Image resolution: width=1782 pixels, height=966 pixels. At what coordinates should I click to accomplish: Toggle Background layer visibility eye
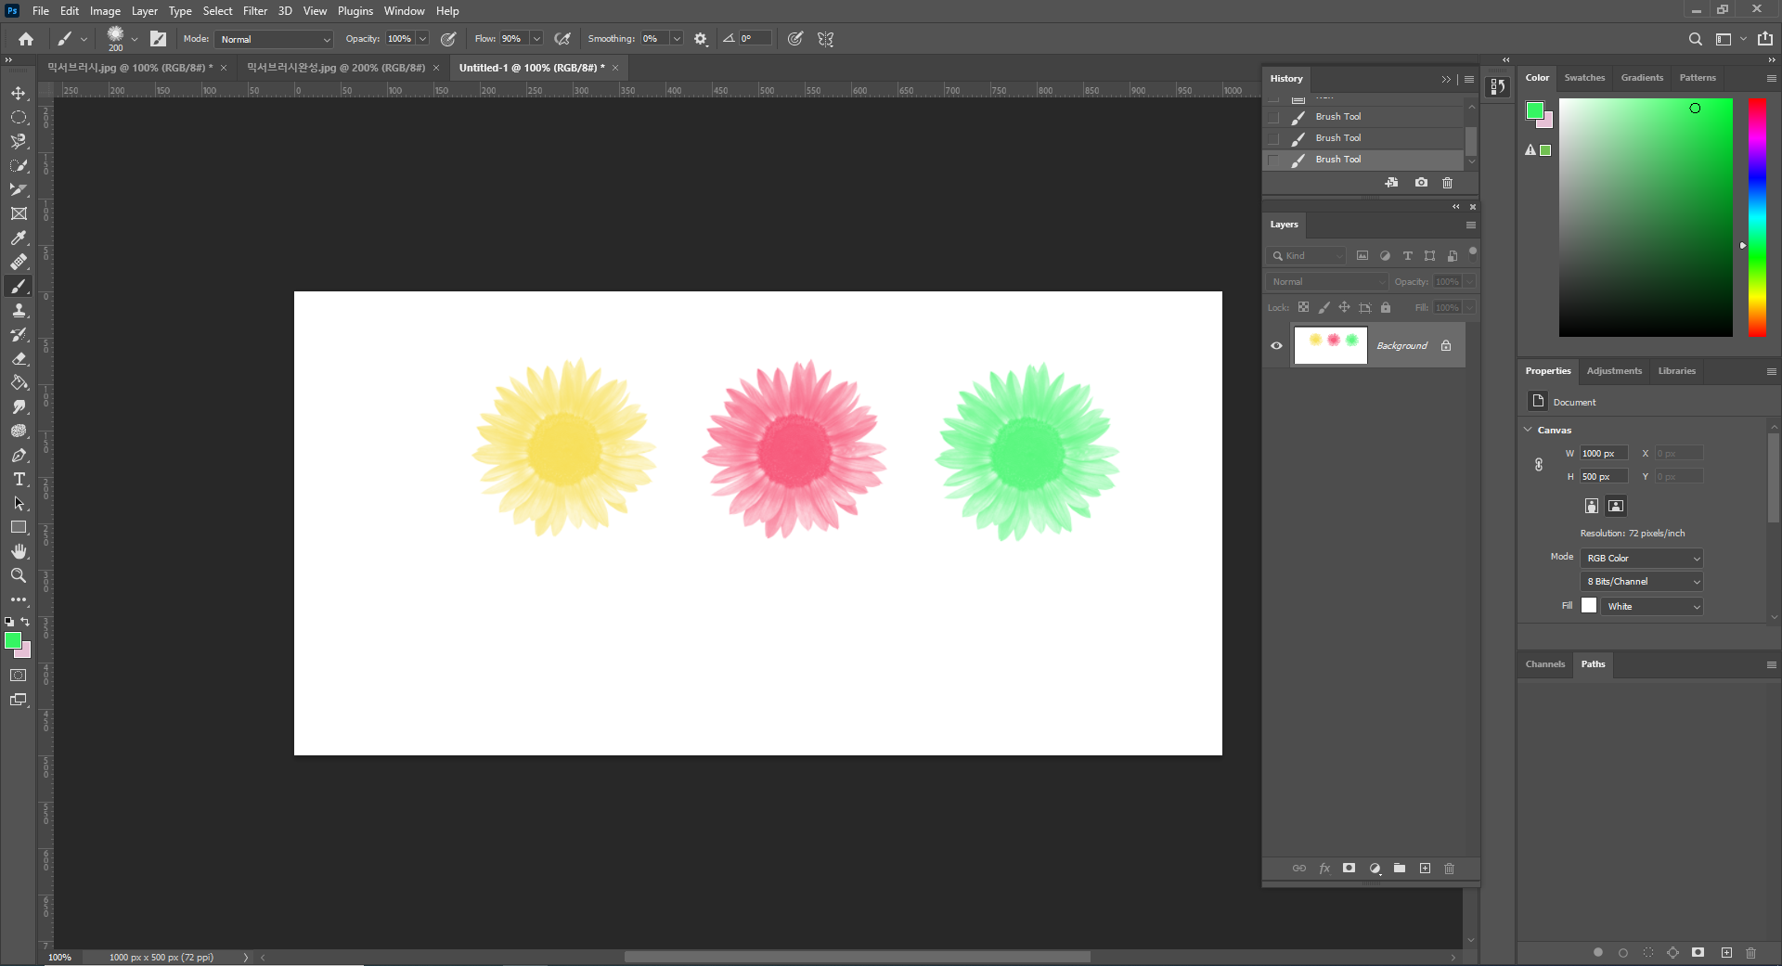click(x=1276, y=345)
